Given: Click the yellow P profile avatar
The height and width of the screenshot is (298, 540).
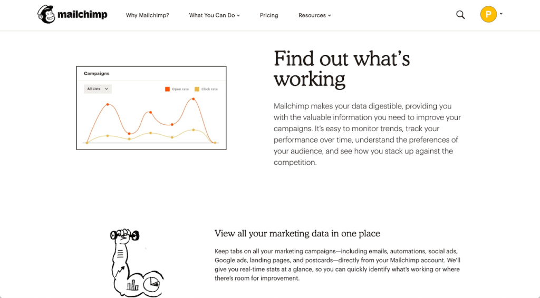Looking at the screenshot, I should [x=488, y=14].
